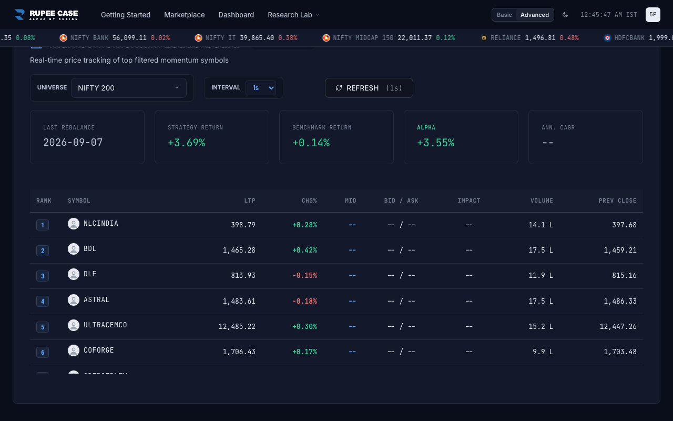This screenshot has height=421, width=673.
Task: Click the NLCINDIA symbol avatar icon
Action: click(74, 224)
